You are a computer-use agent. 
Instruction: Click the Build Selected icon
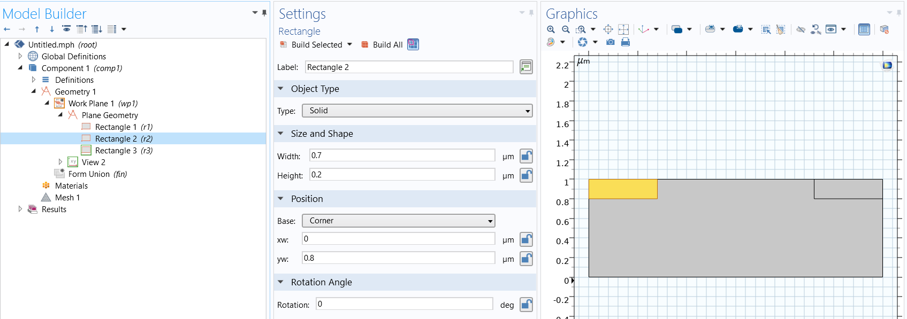[x=284, y=45]
